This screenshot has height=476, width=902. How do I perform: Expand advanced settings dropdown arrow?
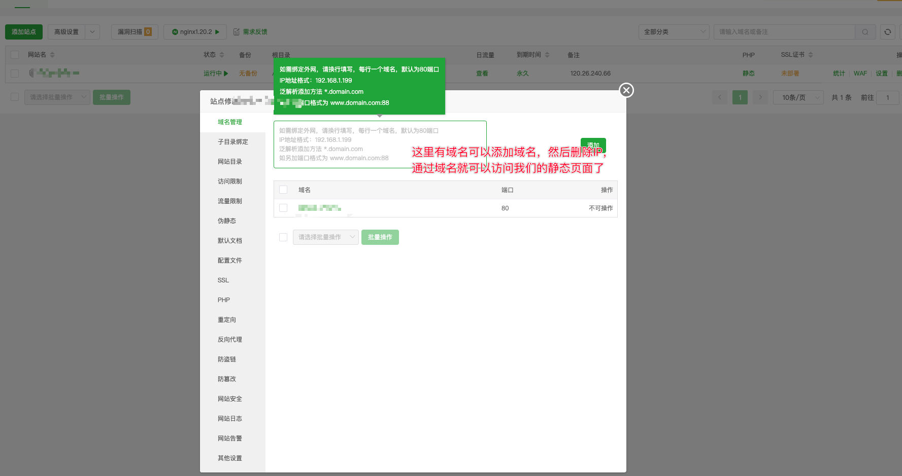coord(92,32)
